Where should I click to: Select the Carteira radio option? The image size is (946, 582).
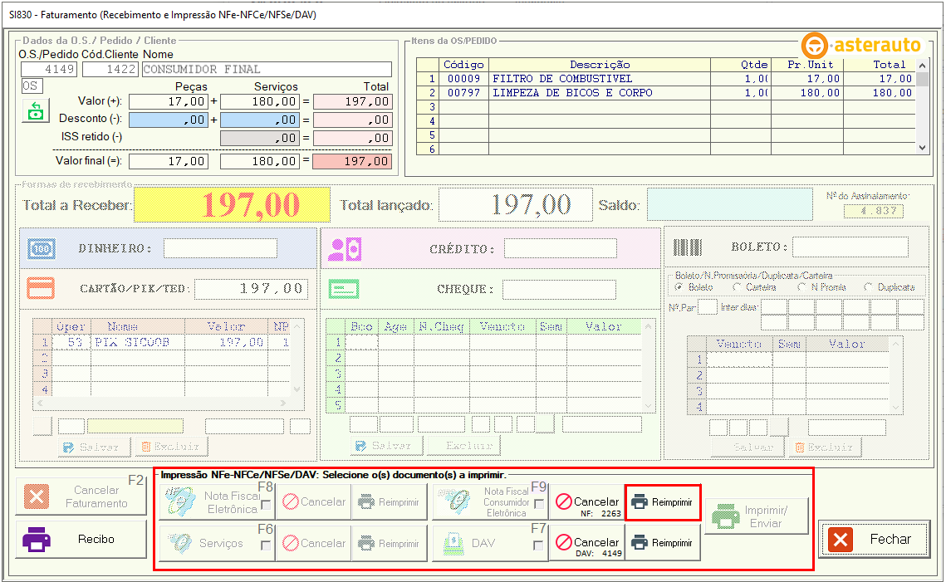click(737, 287)
